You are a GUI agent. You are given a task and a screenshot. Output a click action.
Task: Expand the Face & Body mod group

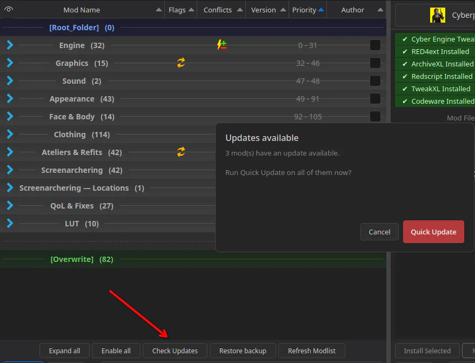click(x=10, y=117)
